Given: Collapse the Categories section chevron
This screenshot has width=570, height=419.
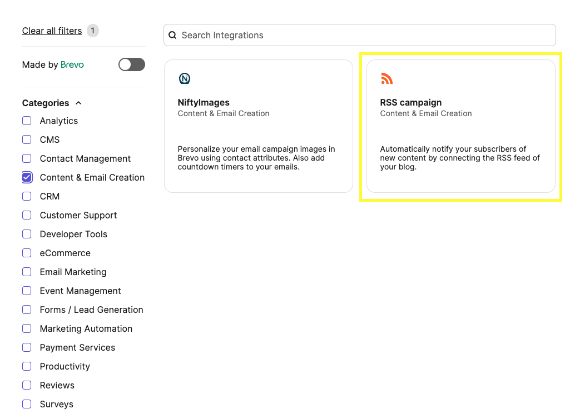Looking at the screenshot, I should click(78, 103).
